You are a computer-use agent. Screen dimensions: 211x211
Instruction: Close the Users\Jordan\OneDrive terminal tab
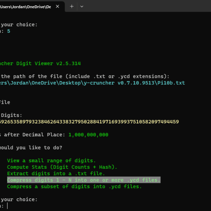[57, 6]
